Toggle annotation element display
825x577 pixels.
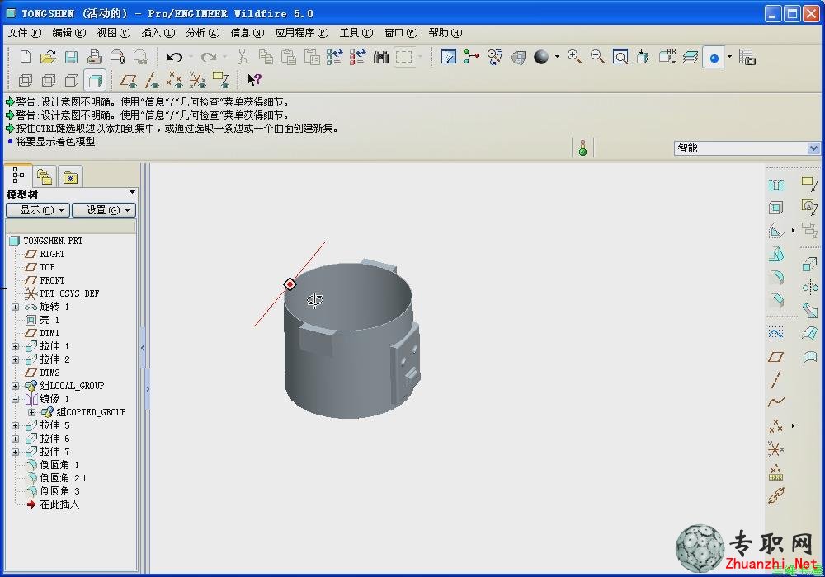pos(221,81)
